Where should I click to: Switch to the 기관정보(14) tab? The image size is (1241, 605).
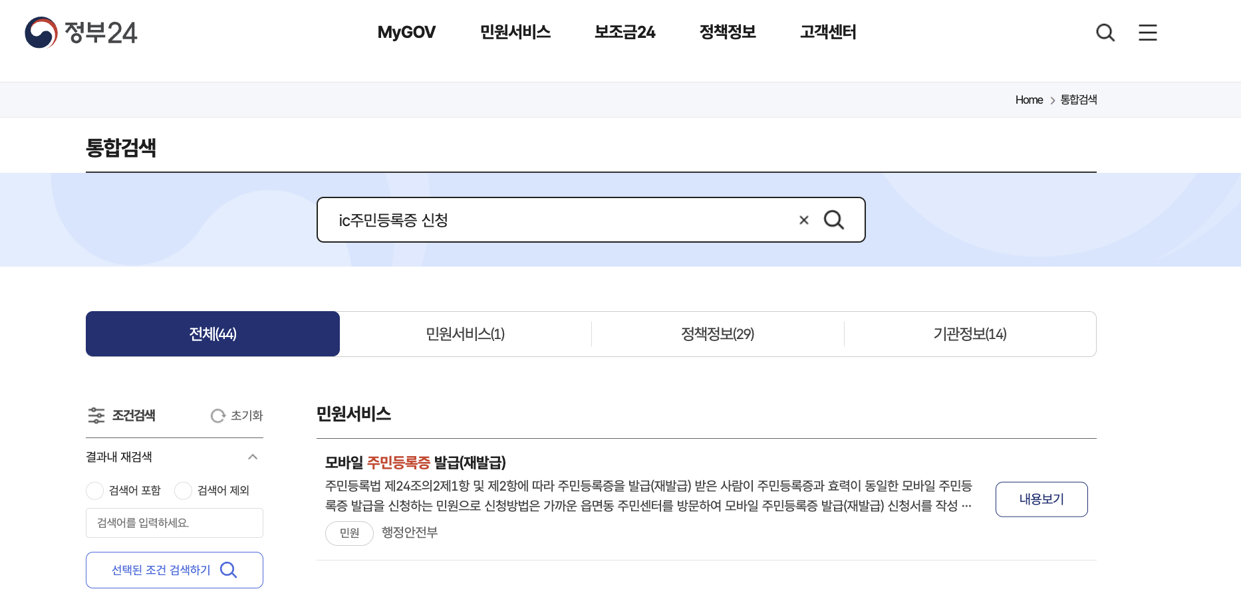[970, 334]
